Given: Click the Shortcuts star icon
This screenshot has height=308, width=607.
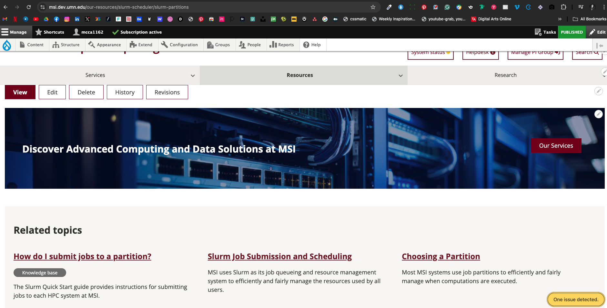Looking at the screenshot, I should click(39, 32).
